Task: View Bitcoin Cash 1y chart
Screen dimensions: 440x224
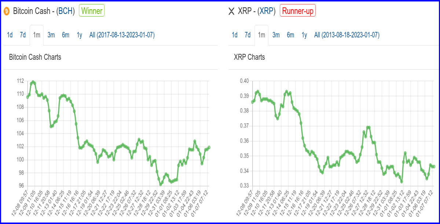Action: (x=79, y=35)
